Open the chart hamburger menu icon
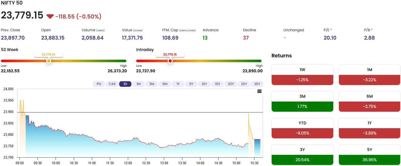 (259, 91)
